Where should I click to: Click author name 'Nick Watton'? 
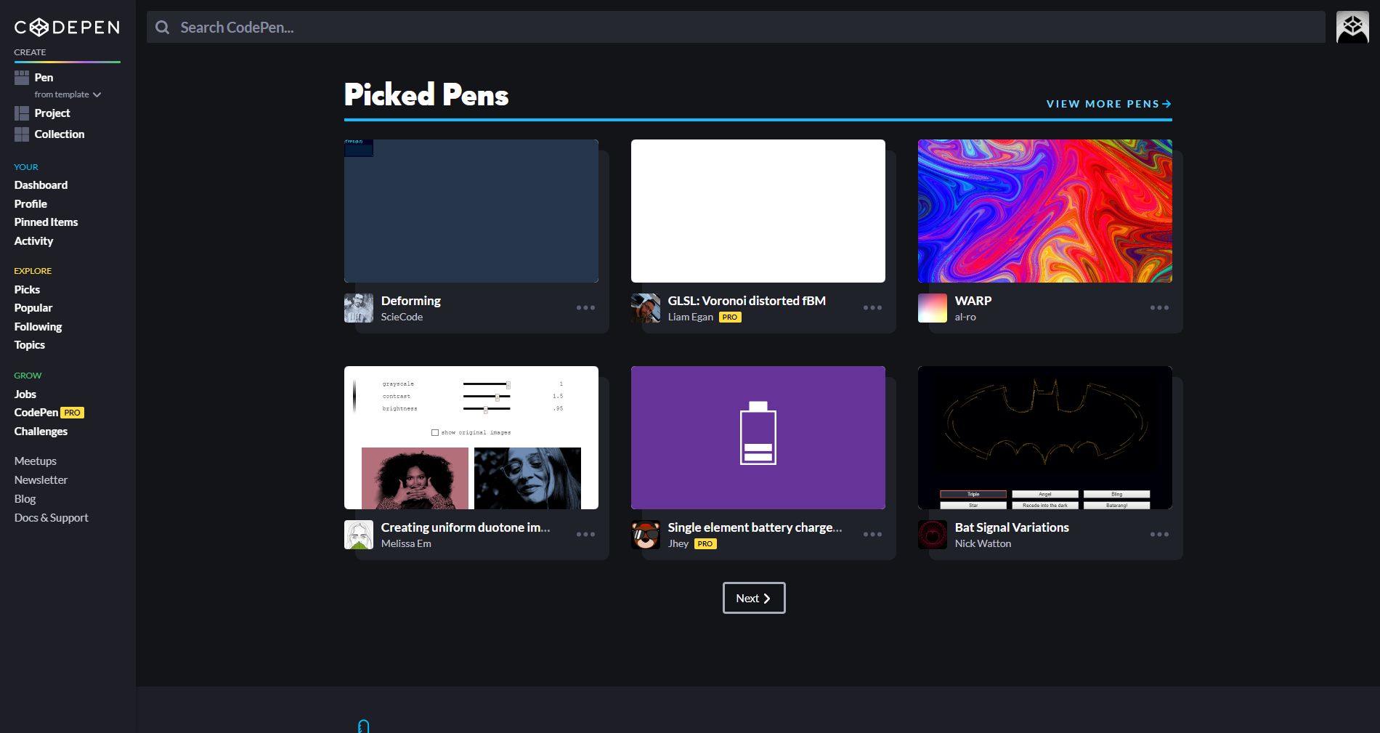click(x=983, y=543)
